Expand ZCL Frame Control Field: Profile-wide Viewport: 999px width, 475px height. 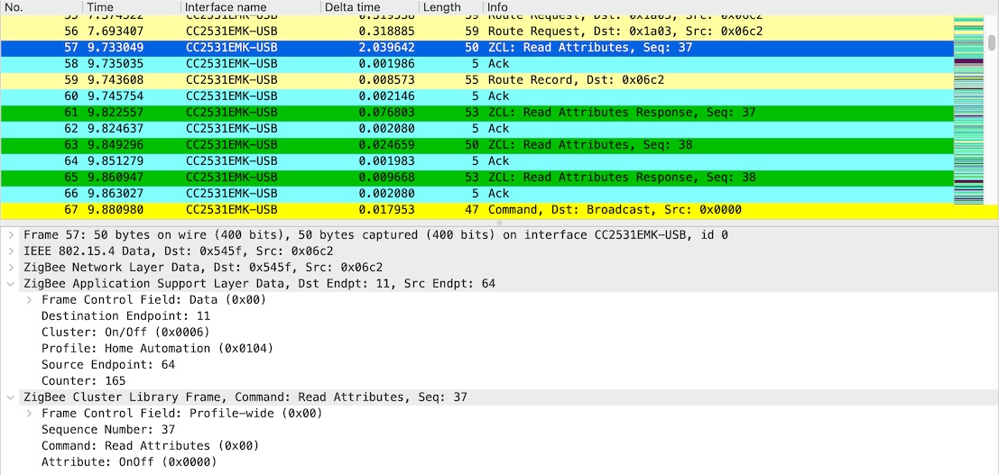point(30,413)
